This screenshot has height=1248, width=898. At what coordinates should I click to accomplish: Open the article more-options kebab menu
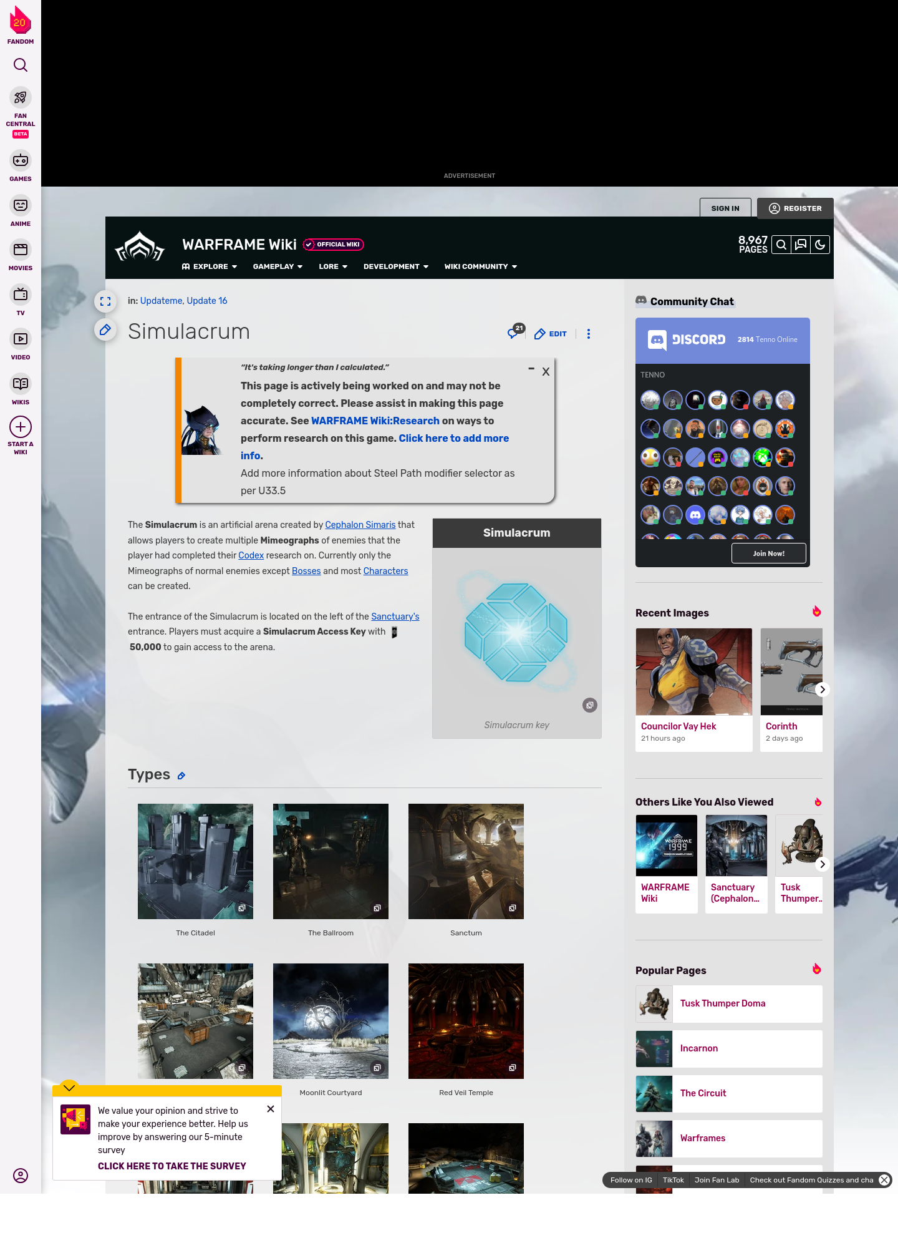coord(589,334)
